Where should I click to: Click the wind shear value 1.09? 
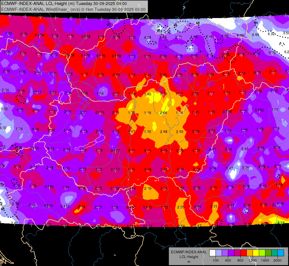point(8,52)
